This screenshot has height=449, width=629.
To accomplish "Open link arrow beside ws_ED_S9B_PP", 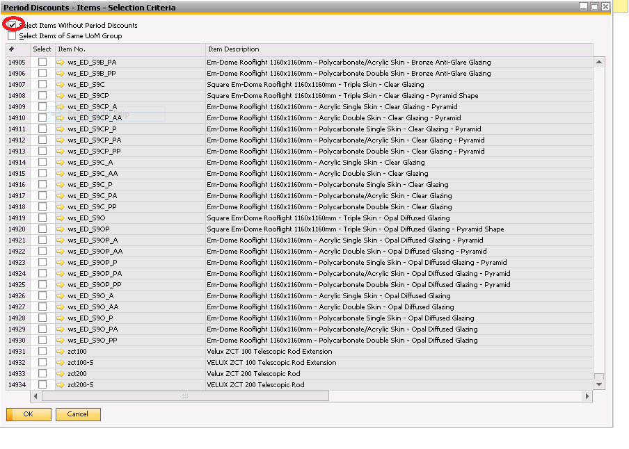I will pos(60,74).
